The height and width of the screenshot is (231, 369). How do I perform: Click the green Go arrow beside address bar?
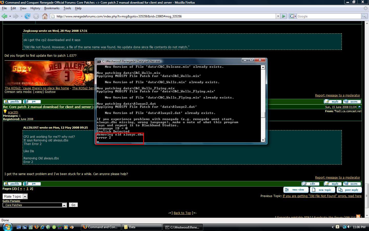coord(284,16)
